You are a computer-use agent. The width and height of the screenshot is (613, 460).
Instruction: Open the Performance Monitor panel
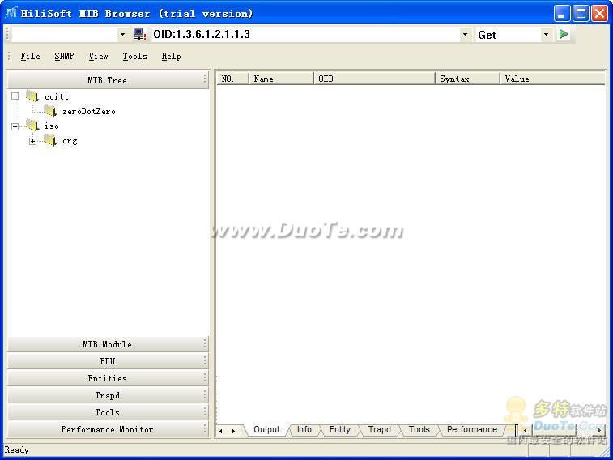click(108, 429)
